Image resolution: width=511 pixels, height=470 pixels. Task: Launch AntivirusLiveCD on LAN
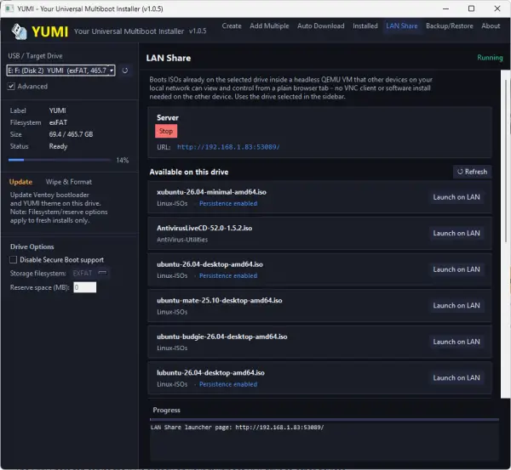pos(456,233)
